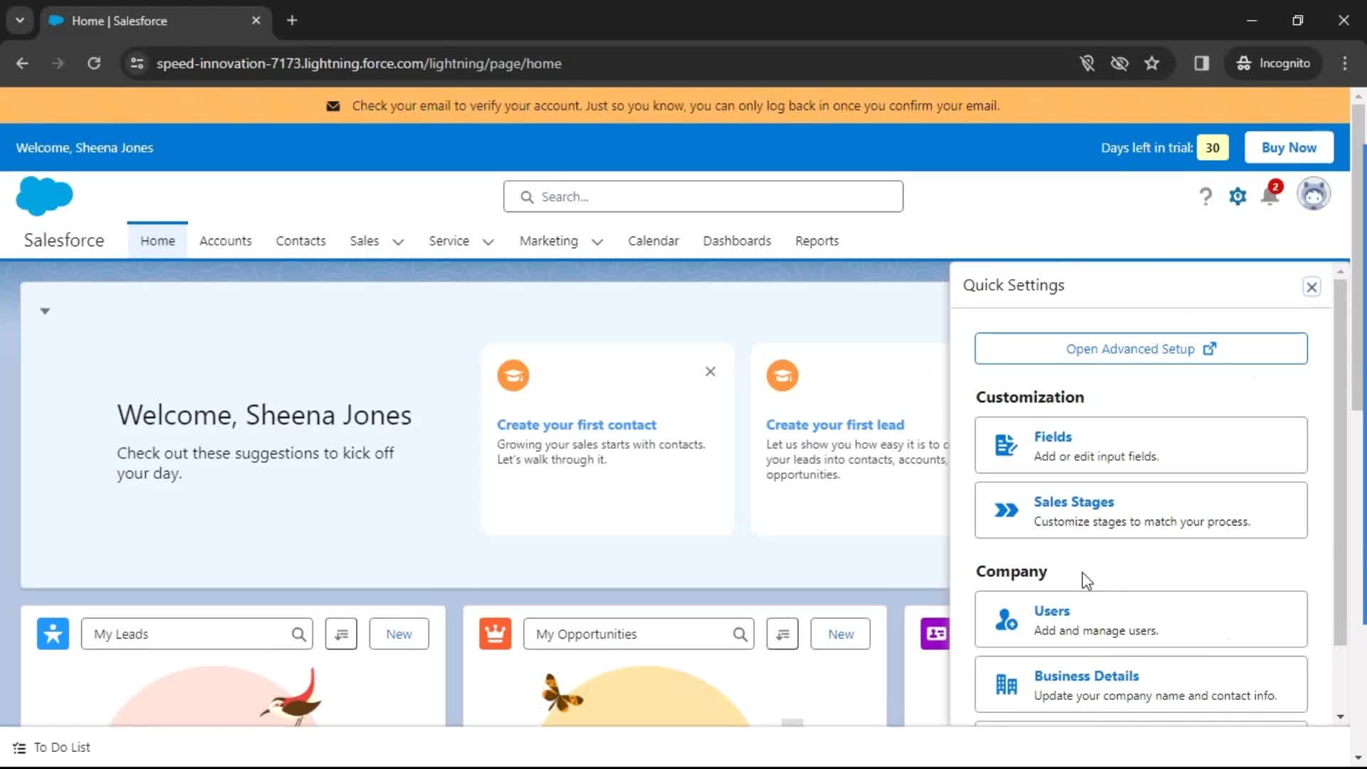Click the Salesforce cloud logo
This screenshot has height=769, width=1367.
[44, 196]
